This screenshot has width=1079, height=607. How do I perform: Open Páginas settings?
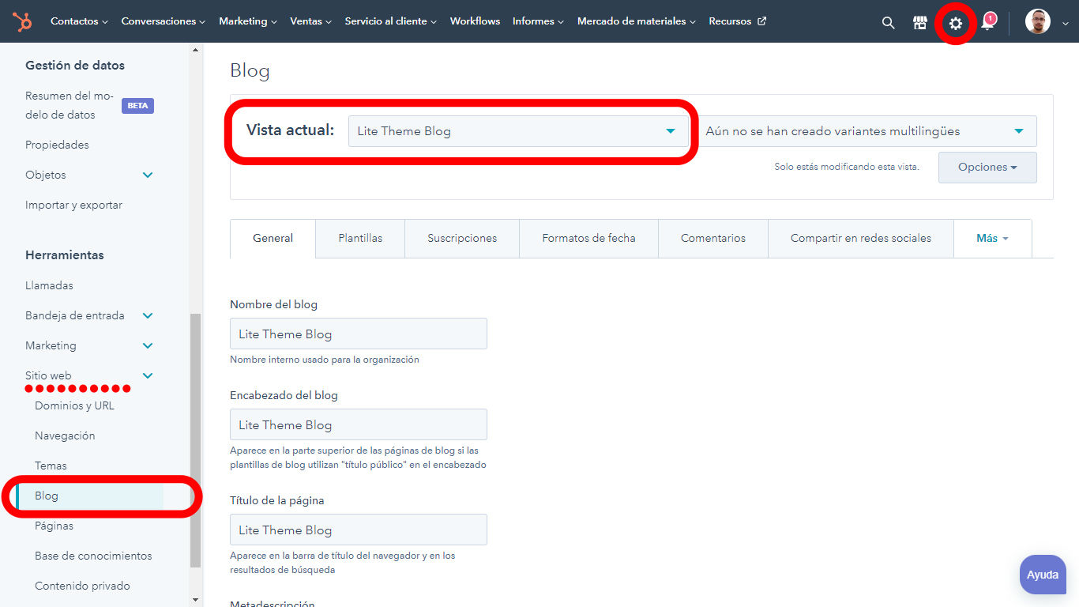click(54, 526)
